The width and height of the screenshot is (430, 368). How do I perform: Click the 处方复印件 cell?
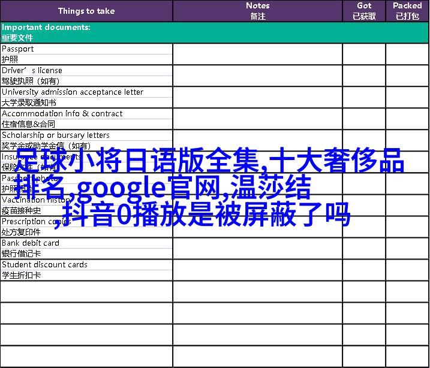tap(86, 233)
